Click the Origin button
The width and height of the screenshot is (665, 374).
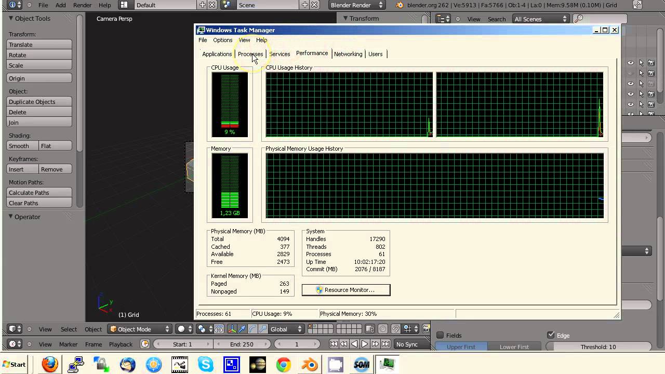coord(39,78)
